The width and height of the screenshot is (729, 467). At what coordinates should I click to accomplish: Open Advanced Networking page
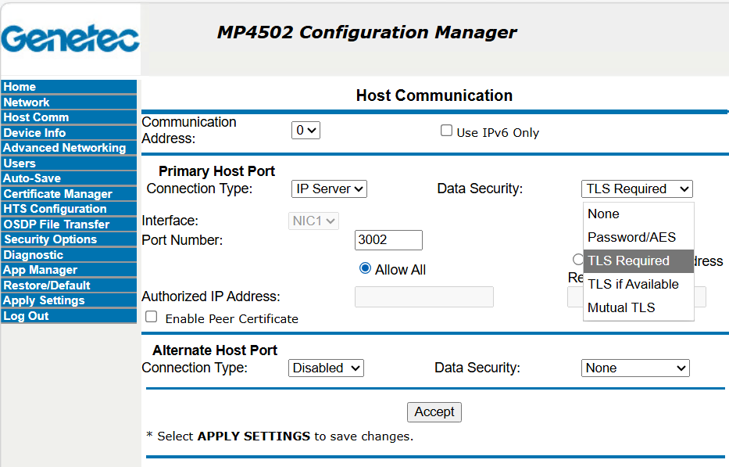69,148
